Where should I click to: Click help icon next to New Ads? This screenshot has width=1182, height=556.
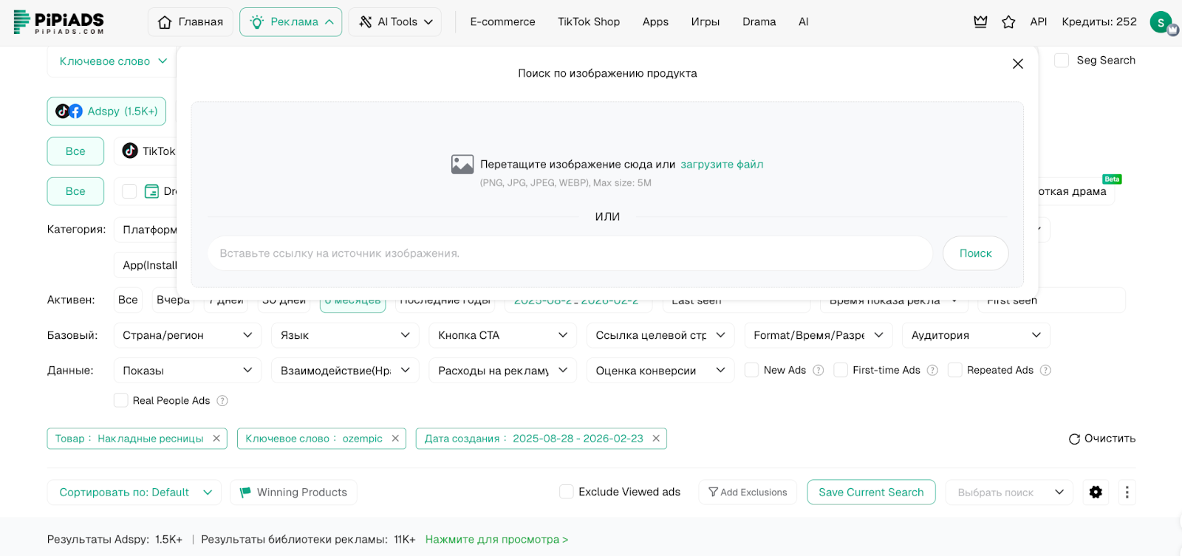click(x=818, y=371)
